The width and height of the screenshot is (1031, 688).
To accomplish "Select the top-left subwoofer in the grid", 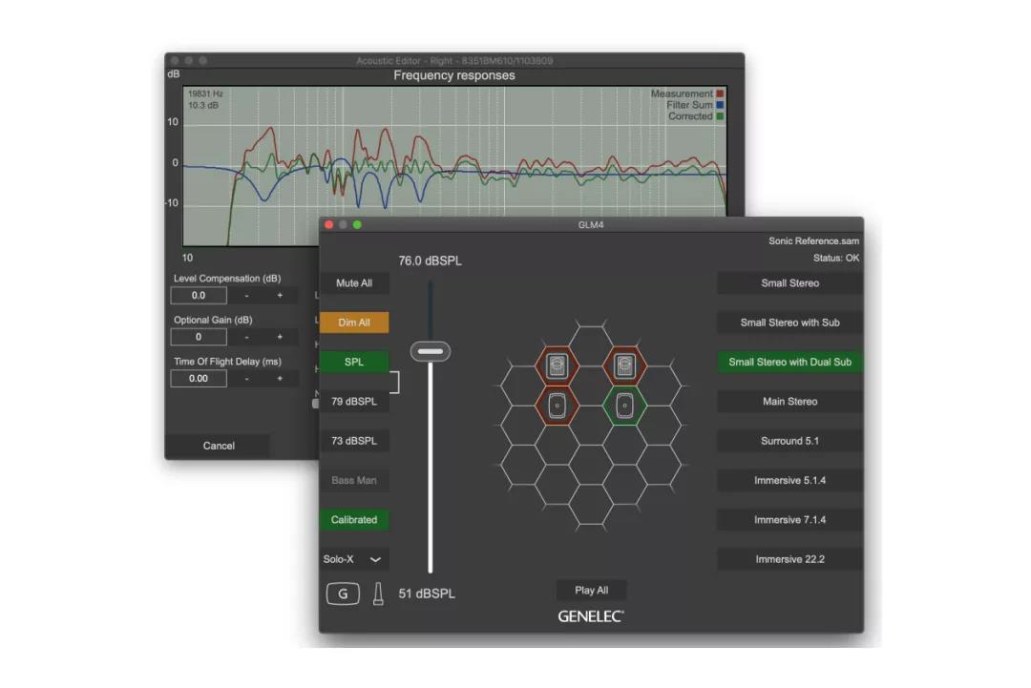I will pos(557,365).
